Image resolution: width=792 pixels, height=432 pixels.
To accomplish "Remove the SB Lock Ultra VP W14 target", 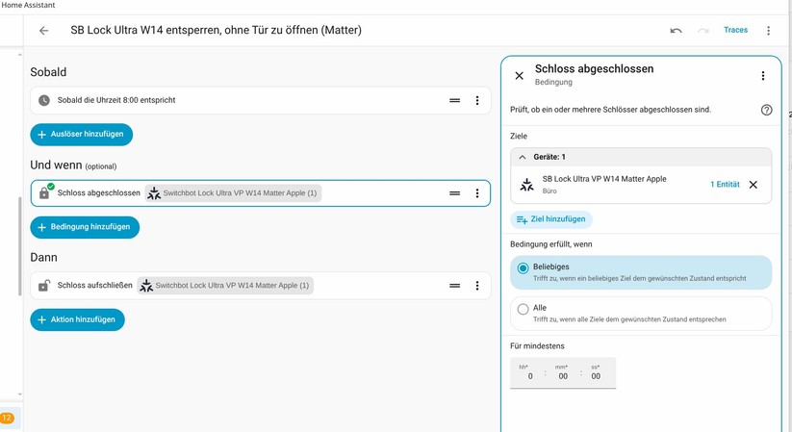I will click(754, 185).
